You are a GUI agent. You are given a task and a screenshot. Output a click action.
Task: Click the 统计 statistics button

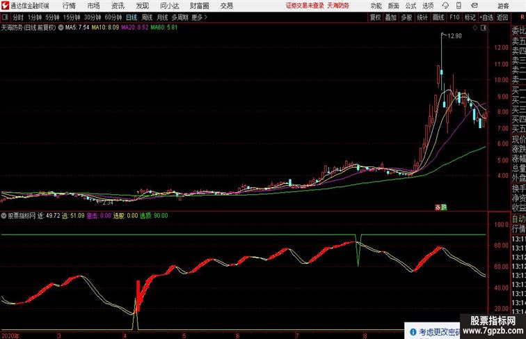pos(422,17)
